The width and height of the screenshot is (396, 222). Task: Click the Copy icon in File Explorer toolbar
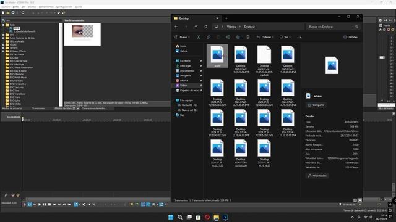(209, 37)
